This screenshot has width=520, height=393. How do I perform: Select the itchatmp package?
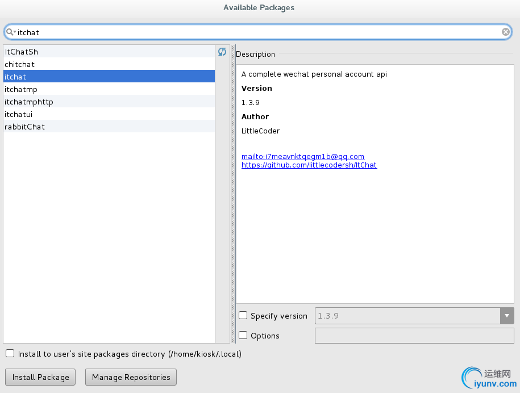(x=109, y=89)
